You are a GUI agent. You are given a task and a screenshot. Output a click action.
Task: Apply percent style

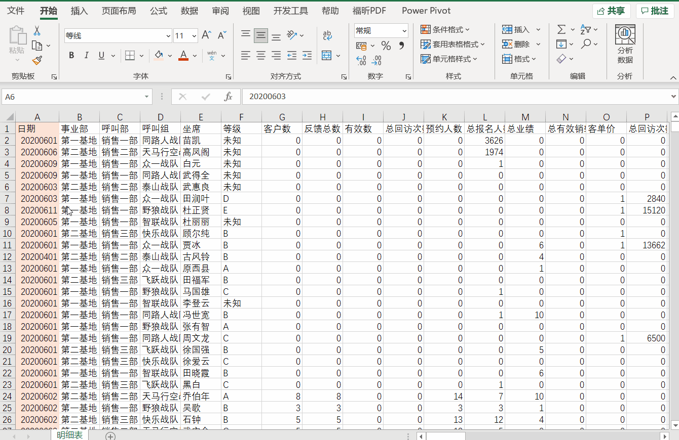point(386,46)
